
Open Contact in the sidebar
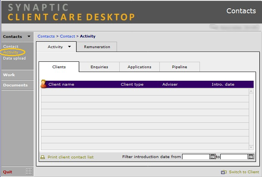pyautogui.click(x=11, y=46)
